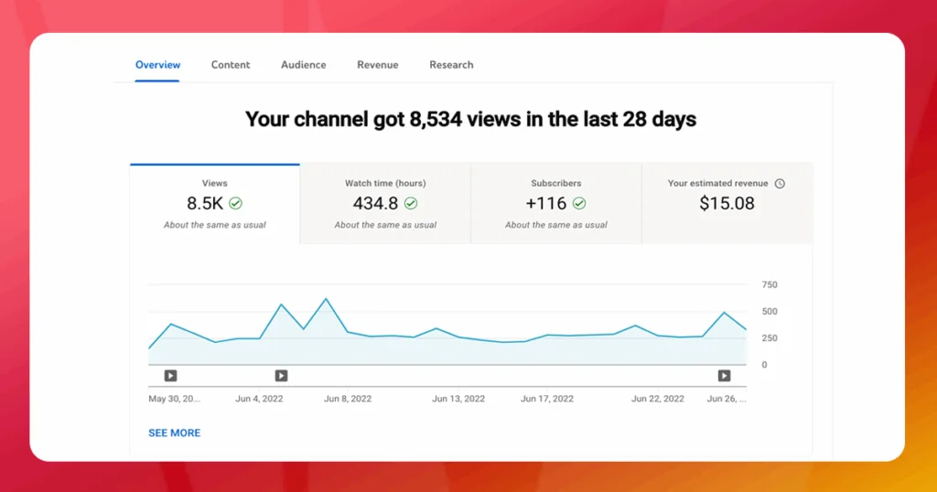937x492 pixels.
Task: Click the SEE MORE link
Action: coord(175,433)
